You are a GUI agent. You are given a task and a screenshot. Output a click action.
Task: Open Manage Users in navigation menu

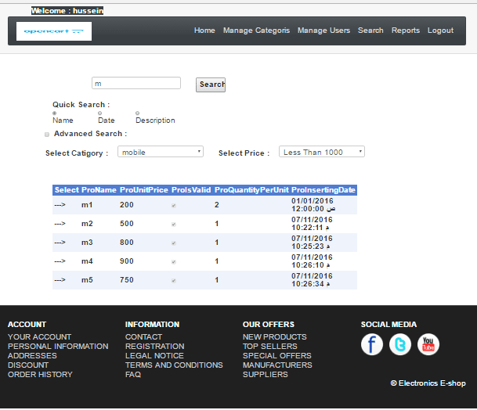click(323, 31)
